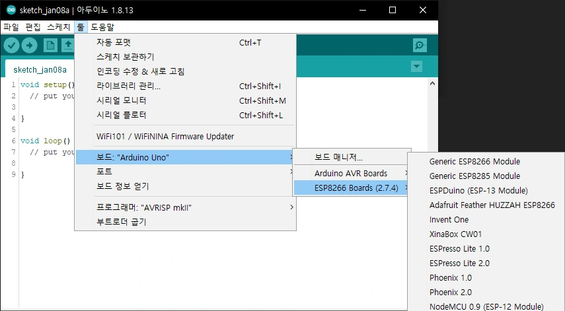The width and height of the screenshot is (565, 311).
Task: Select the 포트 menu entry
Action: pos(186,172)
